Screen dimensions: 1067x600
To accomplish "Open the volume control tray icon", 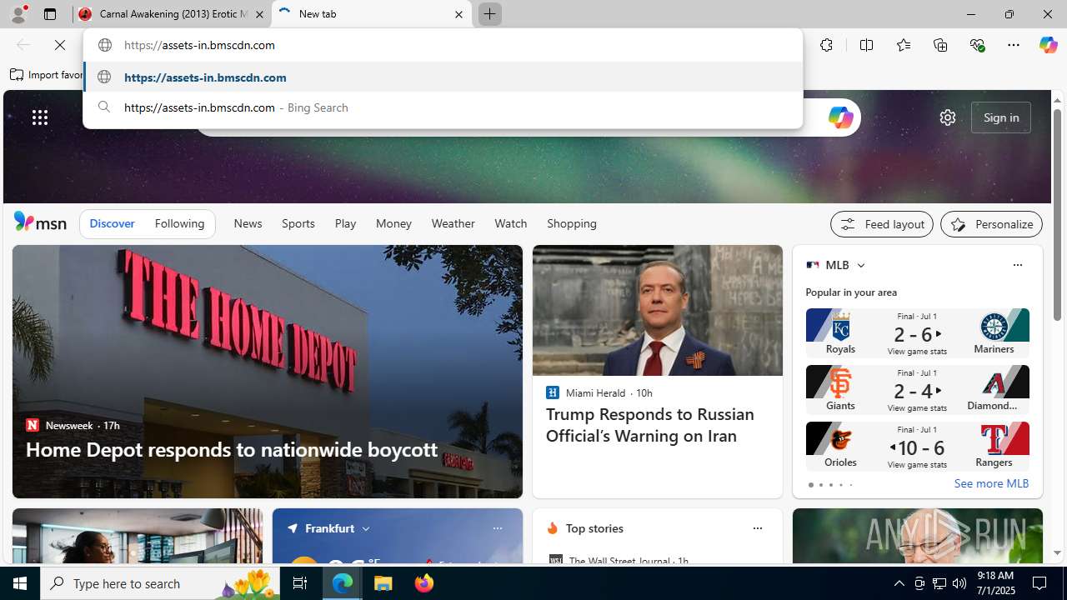I will click(x=959, y=583).
